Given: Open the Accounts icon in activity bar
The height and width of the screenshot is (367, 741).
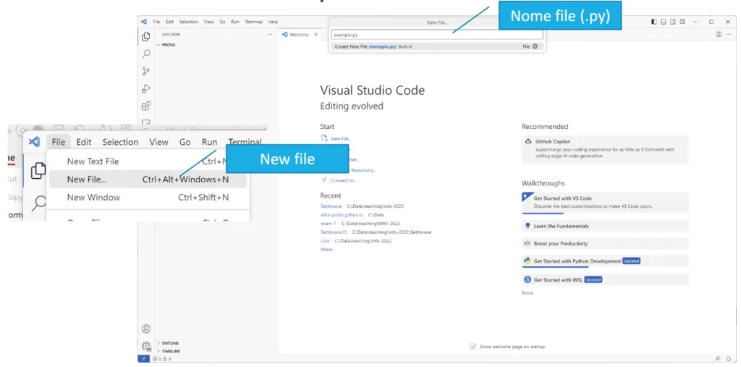Looking at the screenshot, I should tap(146, 329).
